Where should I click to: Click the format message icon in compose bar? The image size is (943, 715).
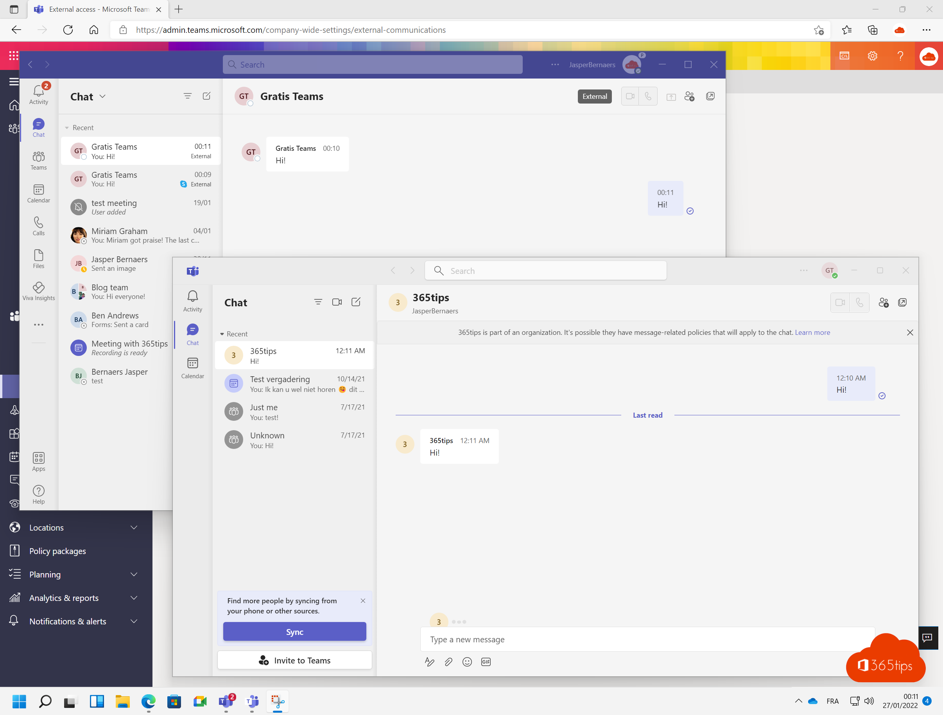[430, 661]
